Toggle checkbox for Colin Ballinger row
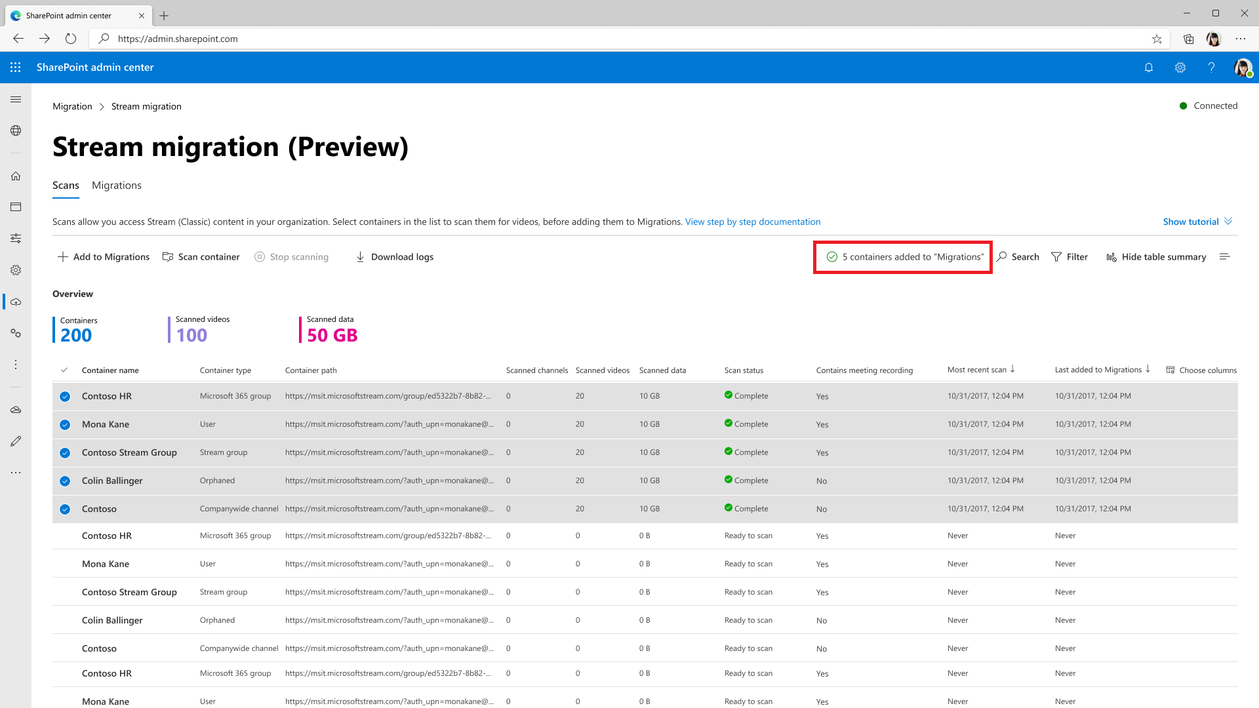The width and height of the screenshot is (1259, 708). 65,481
